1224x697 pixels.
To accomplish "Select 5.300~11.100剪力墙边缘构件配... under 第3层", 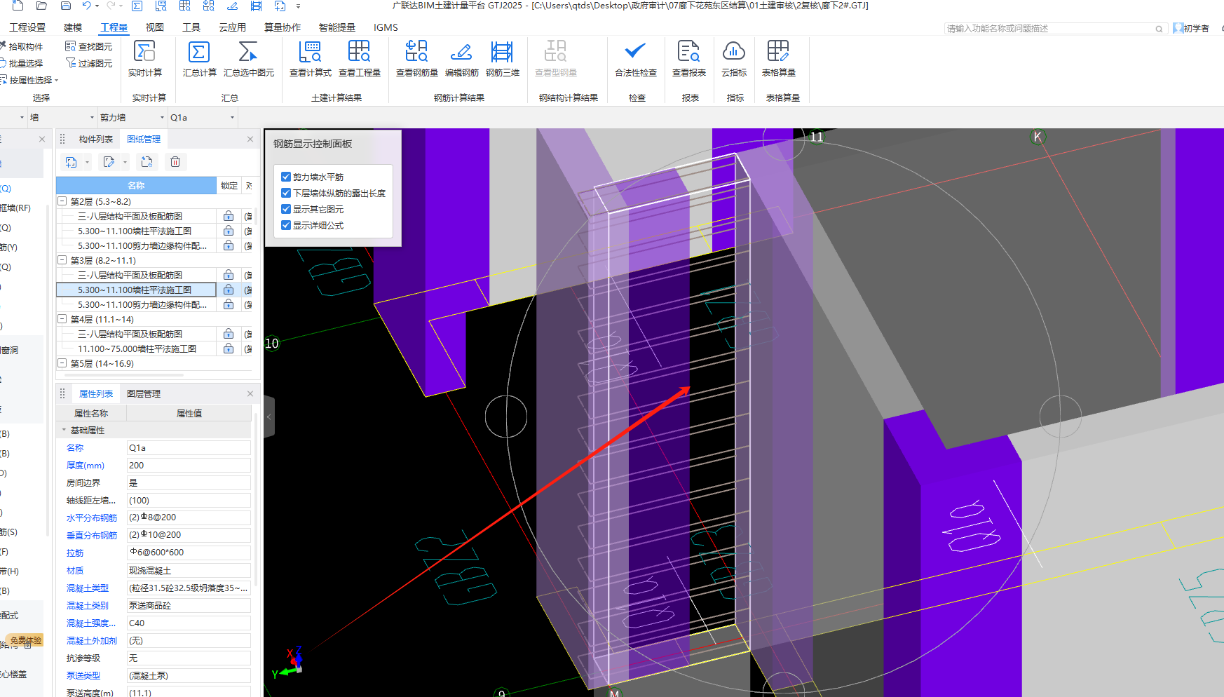I will pos(142,304).
